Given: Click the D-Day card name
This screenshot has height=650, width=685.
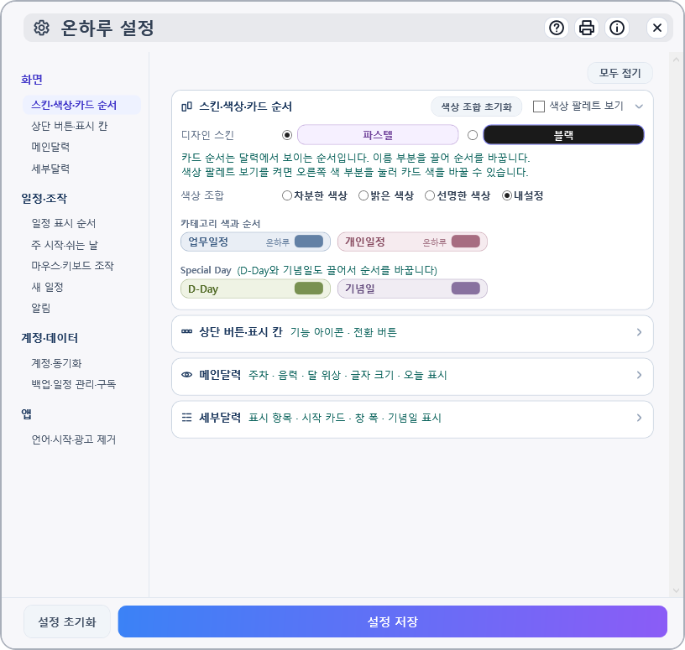Looking at the screenshot, I should pyautogui.click(x=203, y=289).
